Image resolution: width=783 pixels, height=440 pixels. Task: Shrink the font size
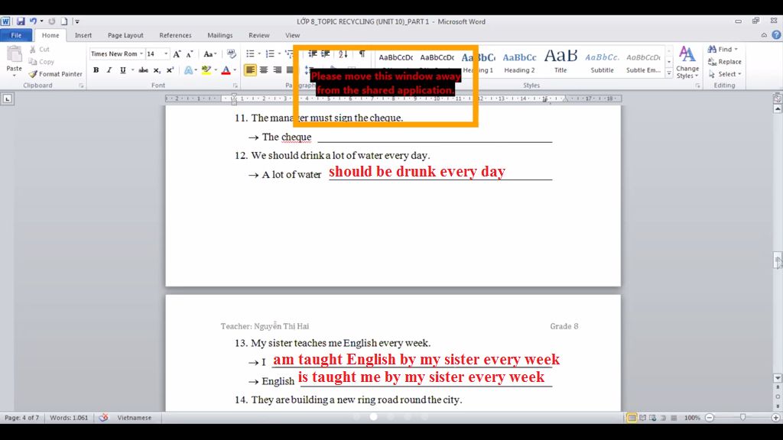[190, 54]
